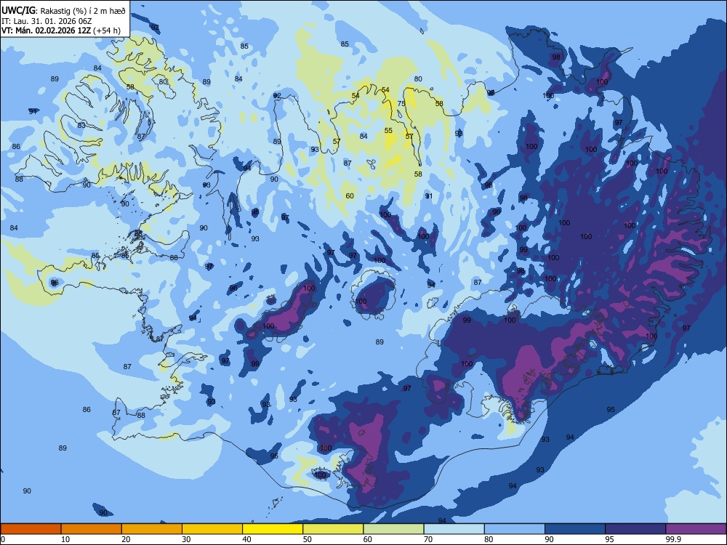Click the '(+54 h)' forecast offset text
Image resolution: width=727 pixels, height=545 pixels.
click(x=107, y=31)
